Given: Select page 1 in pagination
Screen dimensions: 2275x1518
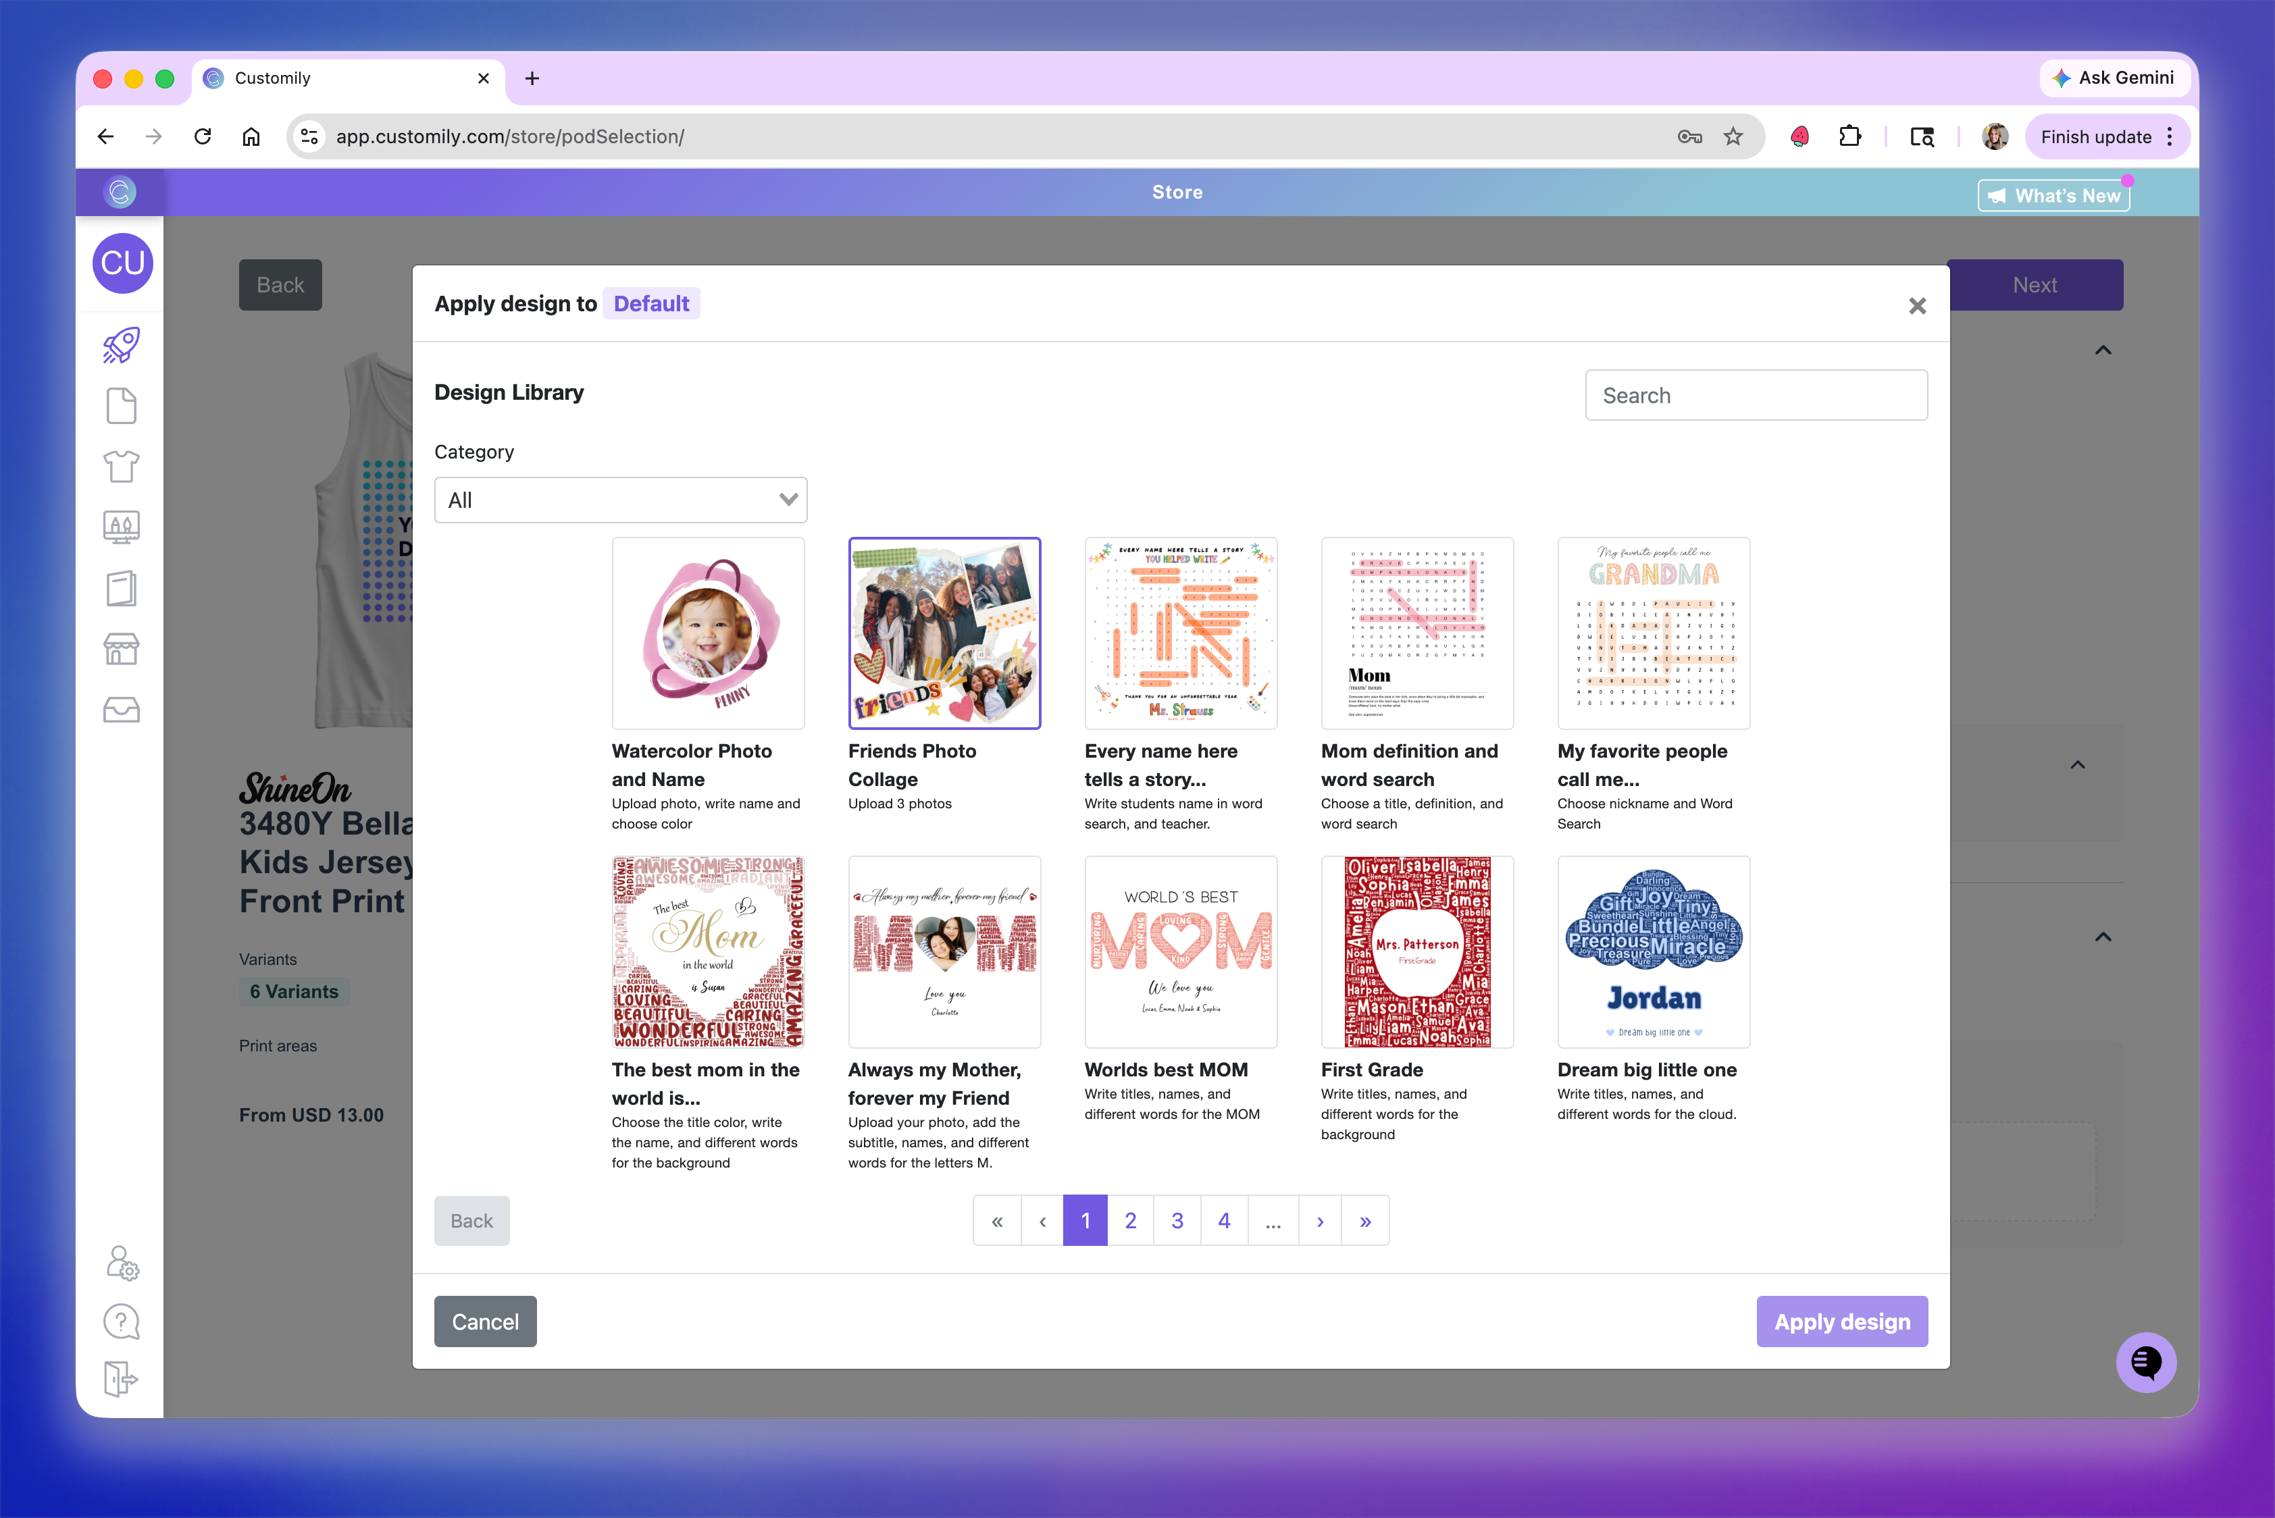Looking at the screenshot, I should [1085, 1221].
